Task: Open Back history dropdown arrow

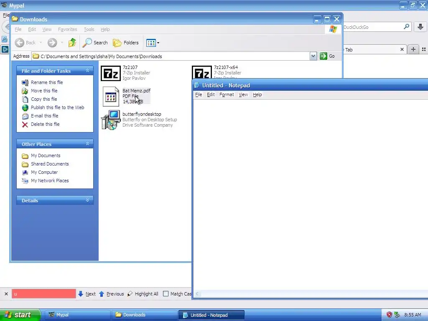Action: click(41, 43)
